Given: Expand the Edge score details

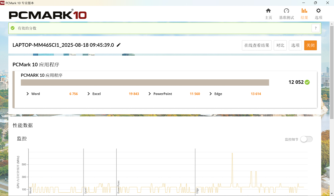Looking at the screenshot, I should click(x=210, y=94).
